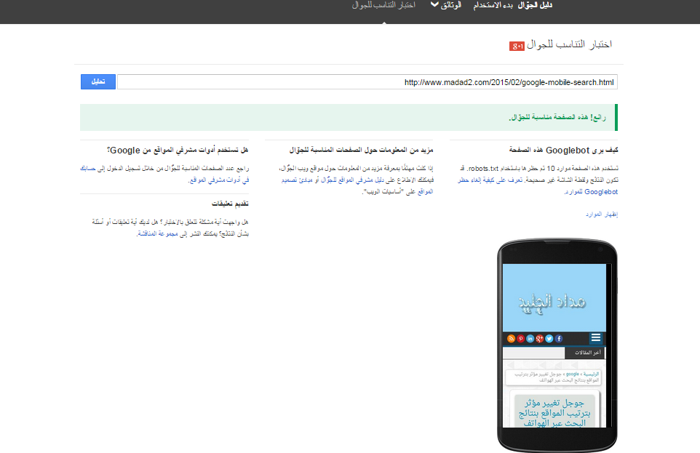Image resolution: width=700 pixels, height=453 pixels.
Task: Click the Google +1 share button
Action: 517,46
